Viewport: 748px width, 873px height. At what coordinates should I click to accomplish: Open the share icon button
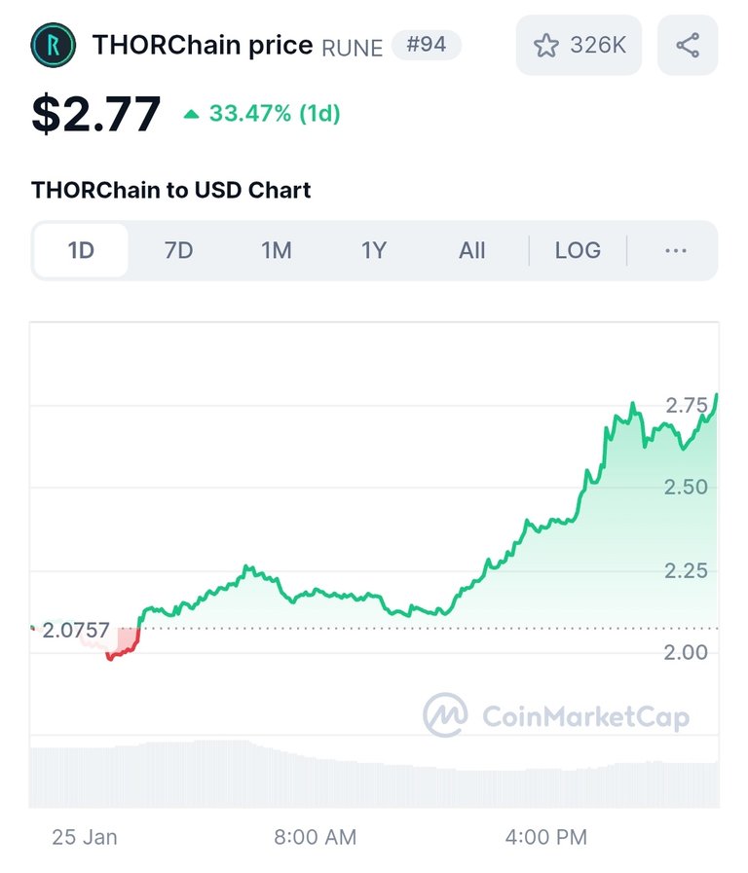tap(688, 45)
